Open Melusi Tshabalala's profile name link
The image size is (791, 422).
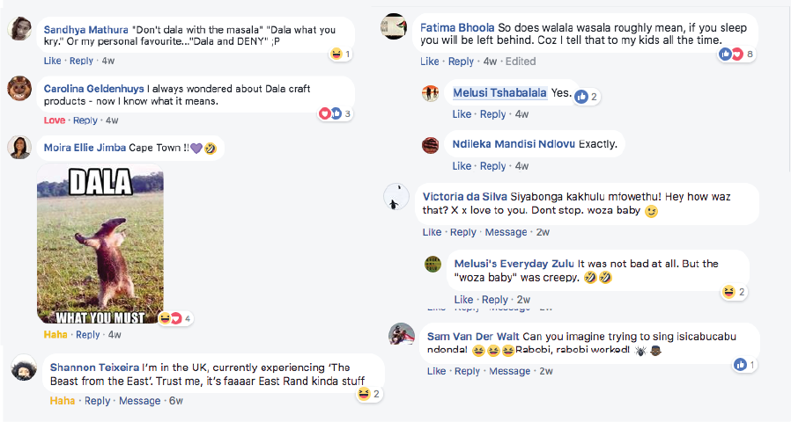click(x=499, y=93)
